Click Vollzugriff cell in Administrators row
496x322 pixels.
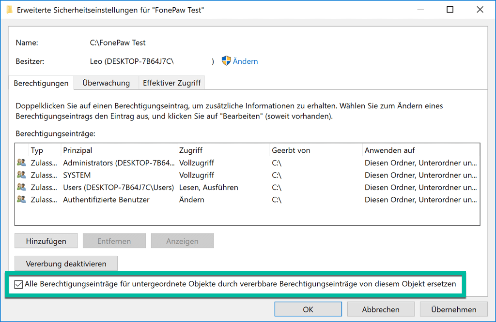pyautogui.click(x=197, y=163)
